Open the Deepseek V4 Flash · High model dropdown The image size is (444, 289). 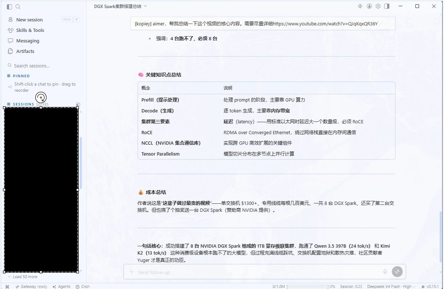[391, 286]
